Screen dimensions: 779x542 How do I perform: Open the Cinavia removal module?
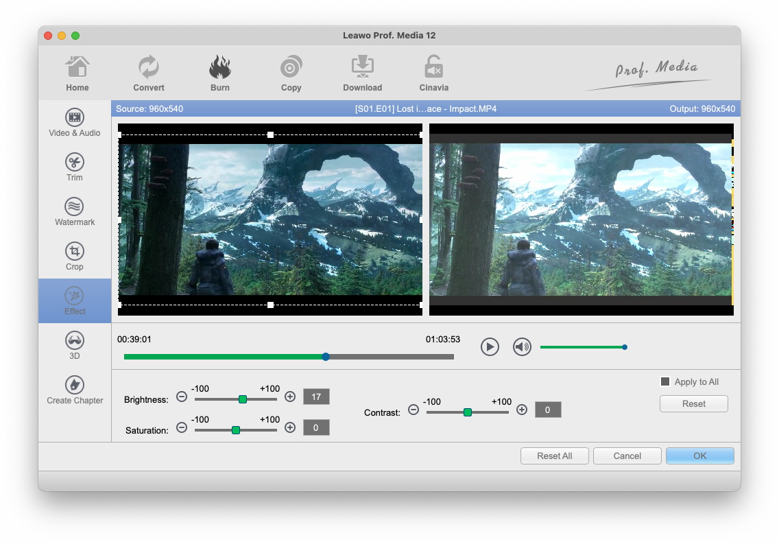point(433,73)
